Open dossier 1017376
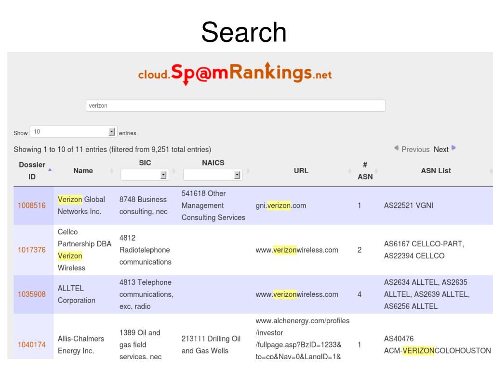 [x=32, y=250]
